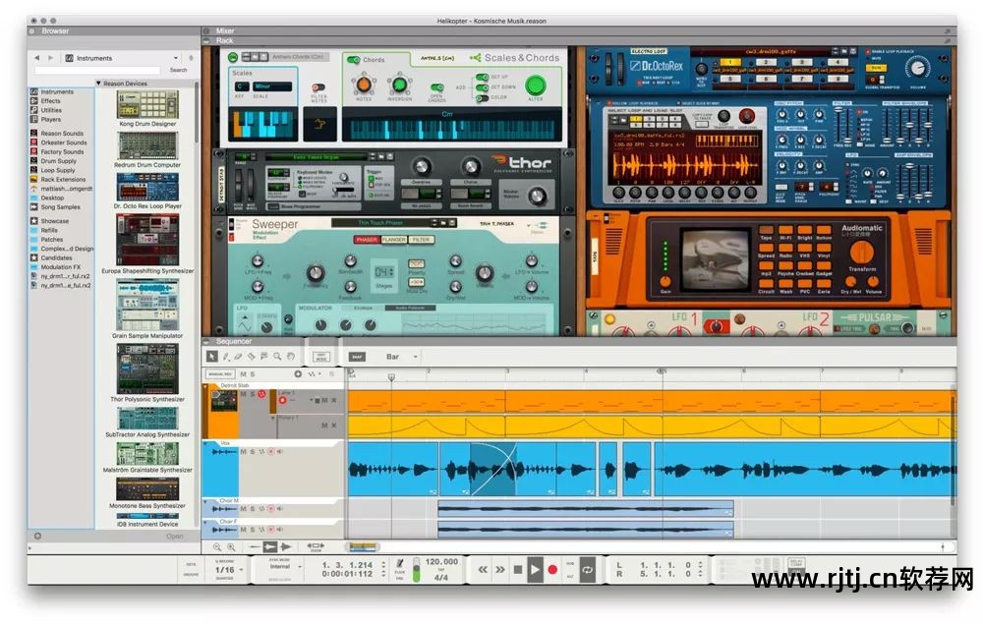Click the Search button in the Browser
The width and height of the screenshot is (983, 624).
(179, 70)
